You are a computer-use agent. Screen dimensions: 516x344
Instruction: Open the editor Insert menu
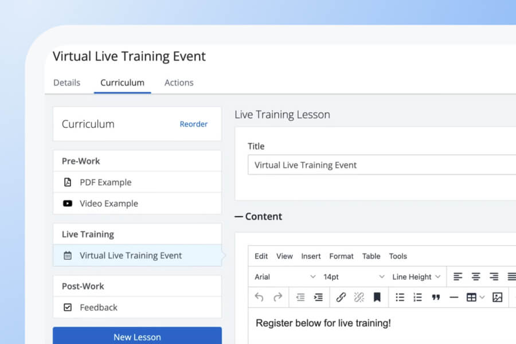pos(311,256)
